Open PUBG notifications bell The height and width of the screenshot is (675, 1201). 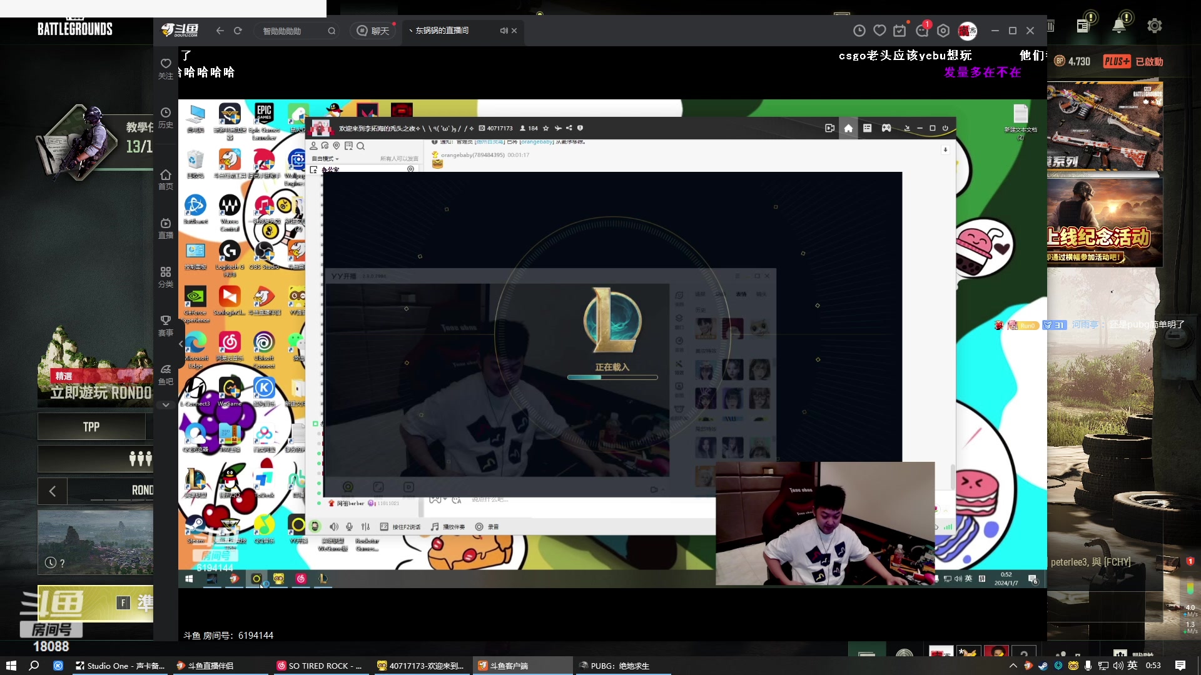[1119, 26]
